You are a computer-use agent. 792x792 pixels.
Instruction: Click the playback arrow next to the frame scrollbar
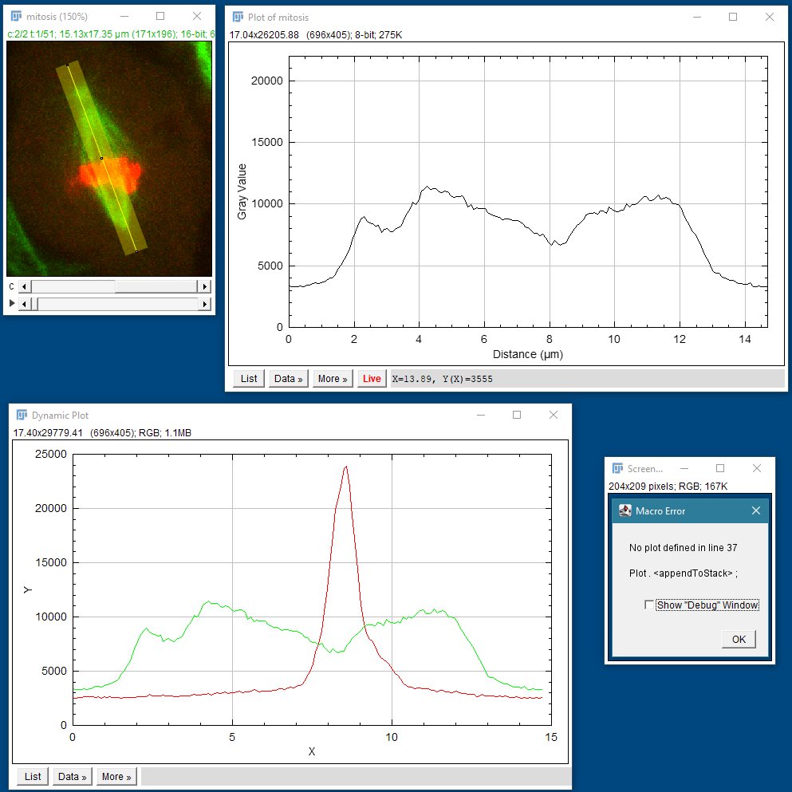11,304
